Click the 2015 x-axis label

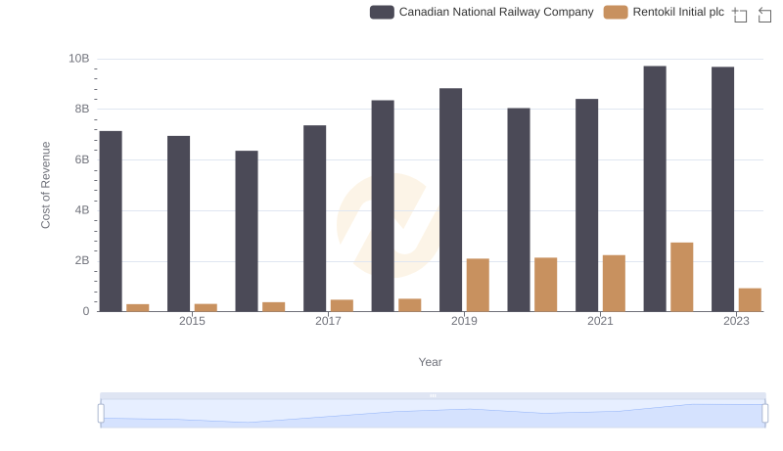point(192,321)
